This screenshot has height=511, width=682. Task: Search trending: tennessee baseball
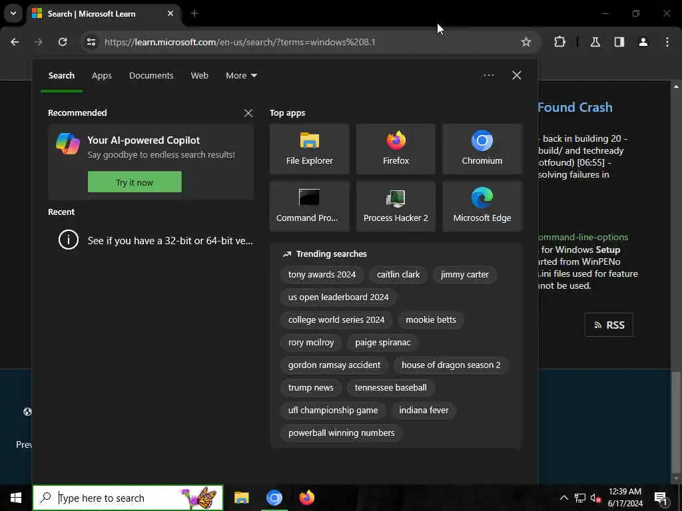[390, 388]
